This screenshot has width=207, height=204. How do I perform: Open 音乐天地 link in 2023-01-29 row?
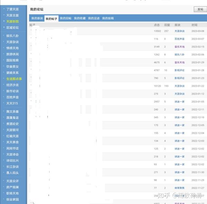(179, 62)
